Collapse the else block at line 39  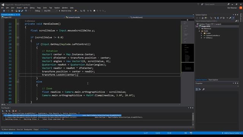(x=18, y=82)
